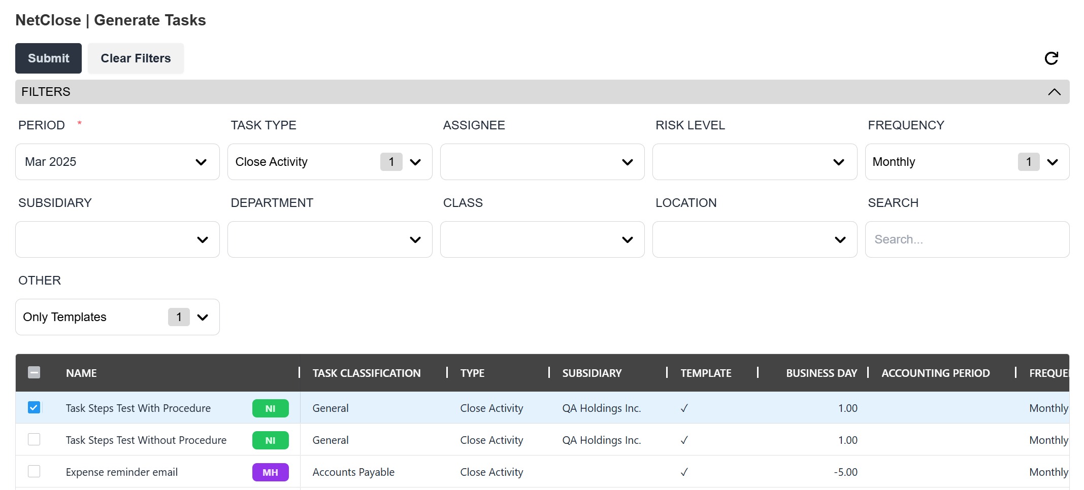The height and width of the screenshot is (490, 1084).
Task: Sort by BUSINESS DAY column header
Action: tap(822, 373)
